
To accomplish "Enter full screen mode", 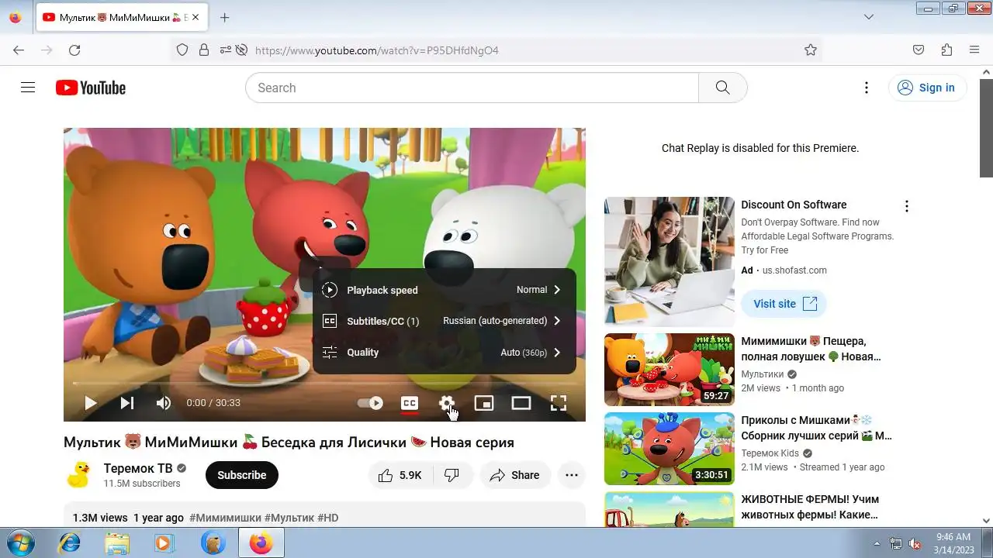I will 559,403.
